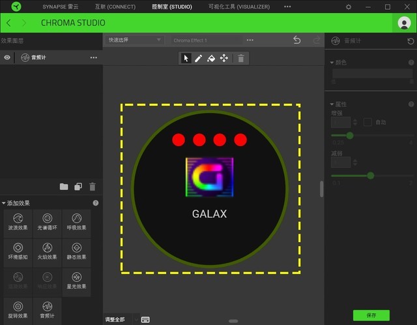Switch to 可视化工具 (VISUALIZER) tab
This screenshot has height=325, width=417.
(239, 7)
